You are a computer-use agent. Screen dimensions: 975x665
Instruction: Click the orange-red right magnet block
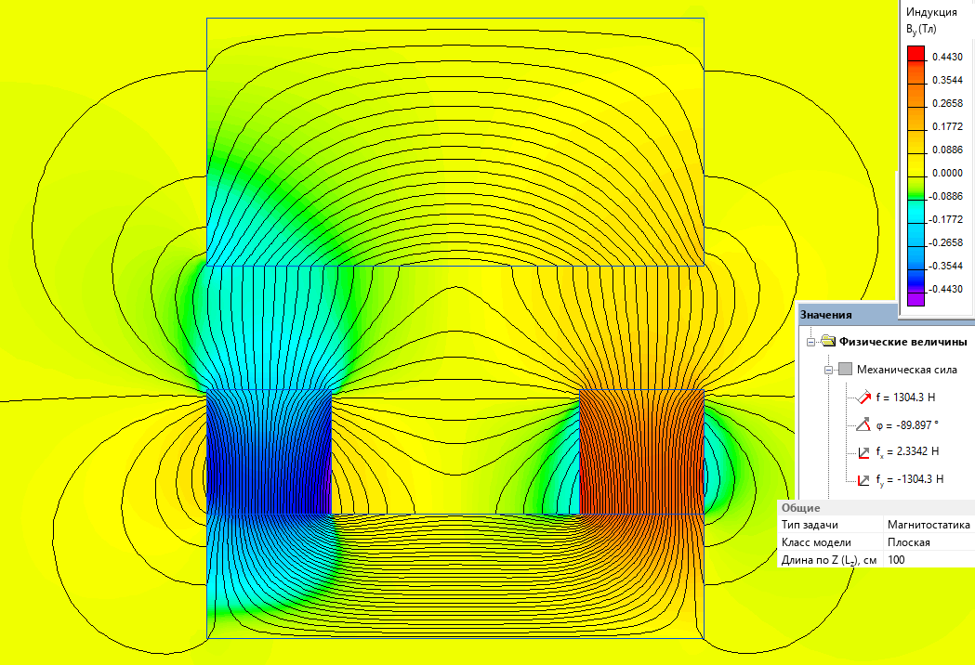point(641,451)
